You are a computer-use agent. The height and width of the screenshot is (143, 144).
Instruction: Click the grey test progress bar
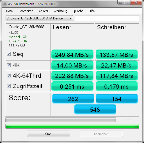[x=61, y=120]
